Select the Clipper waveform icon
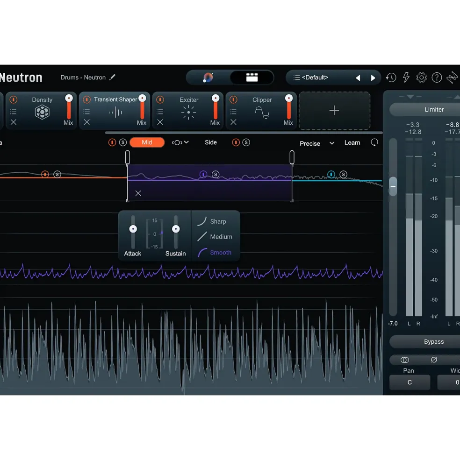The height and width of the screenshot is (460, 460). tap(262, 113)
